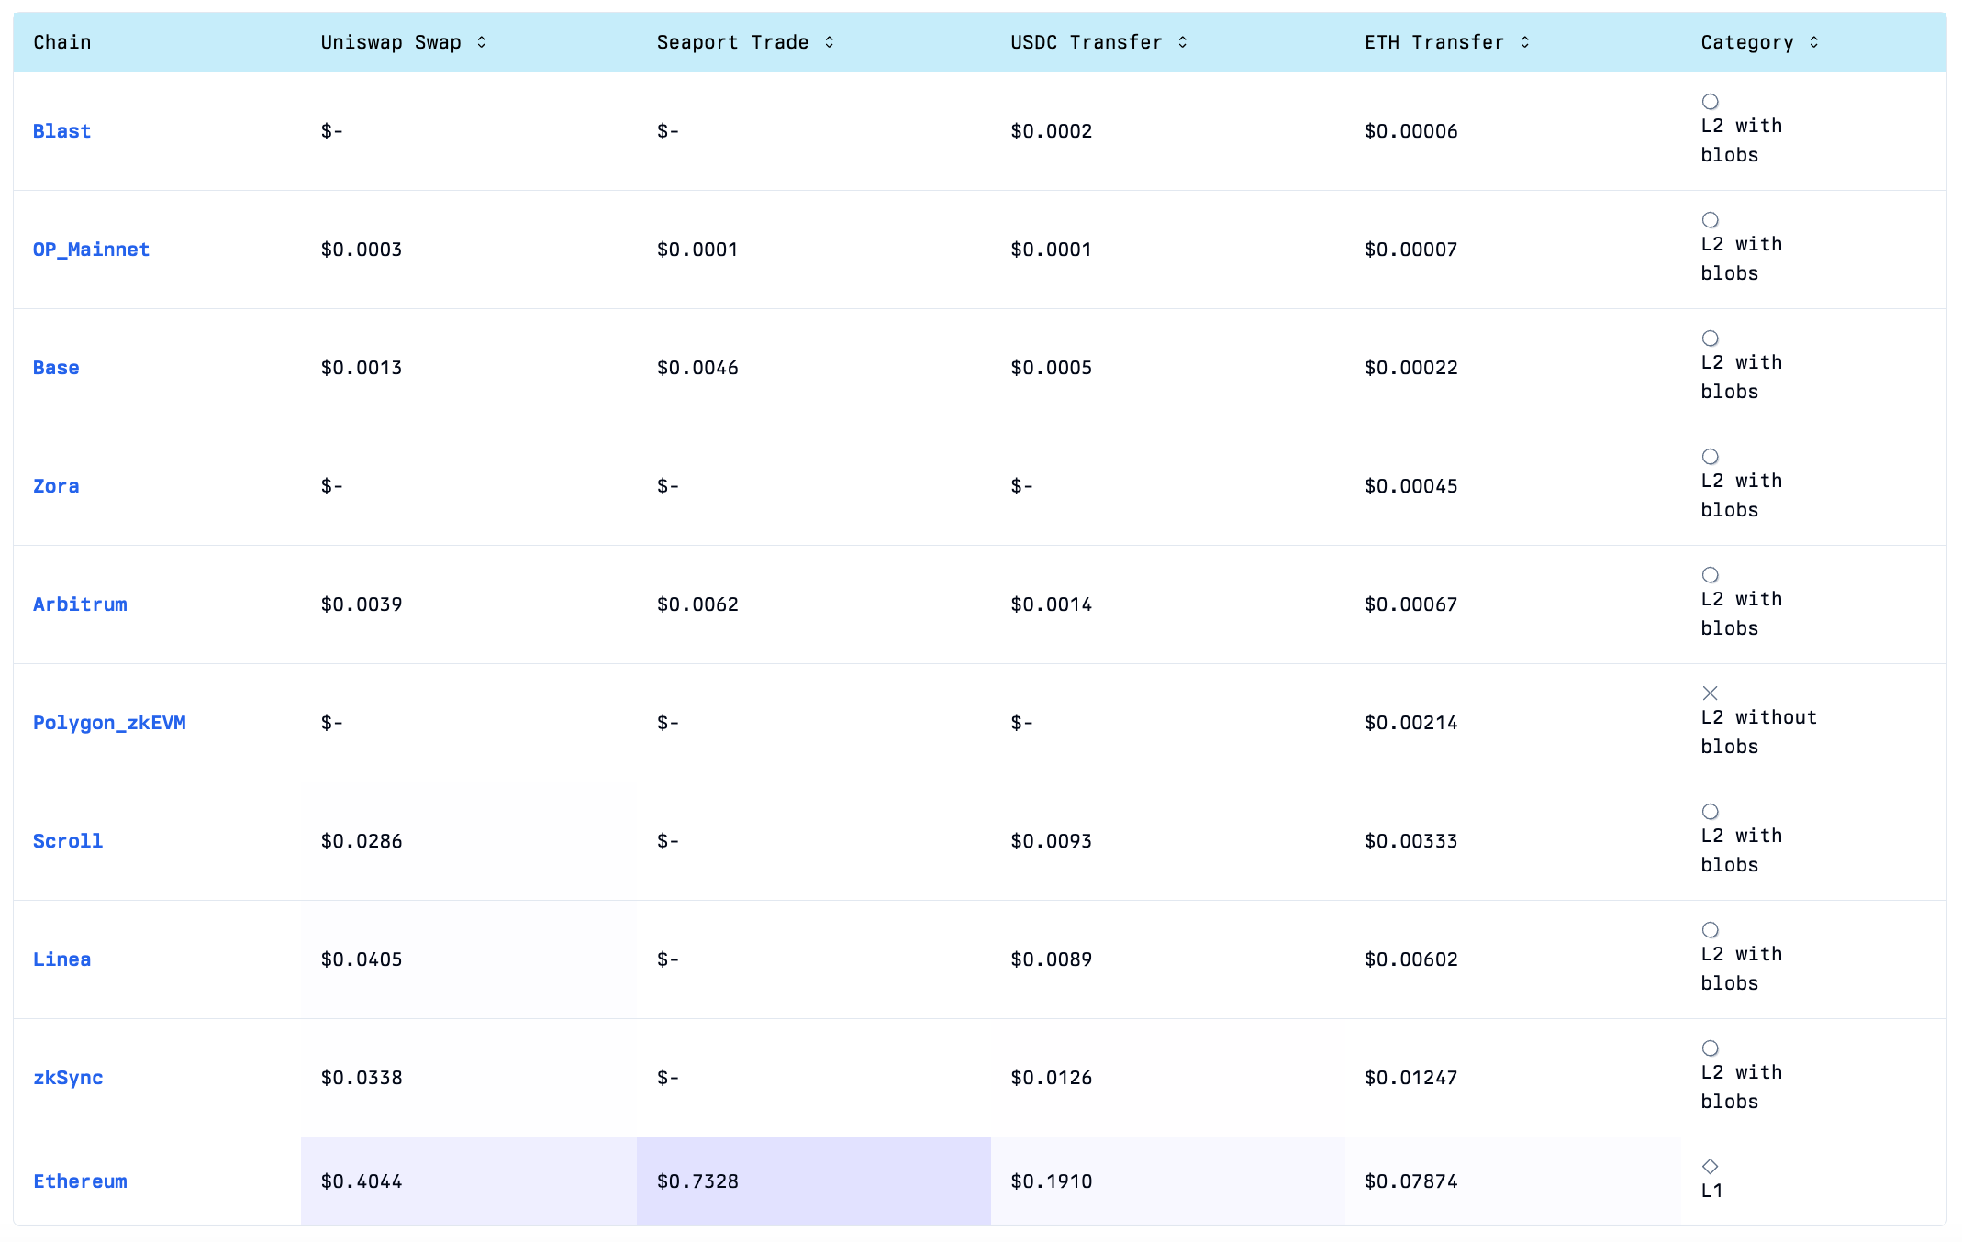Click the circle category icon in Arbitrum row
Screen dimensions: 1962x1242
[1710, 575]
